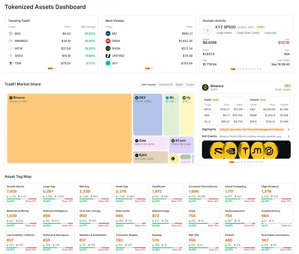Go to second Onchain Activity slide dot

(x=238, y=69)
